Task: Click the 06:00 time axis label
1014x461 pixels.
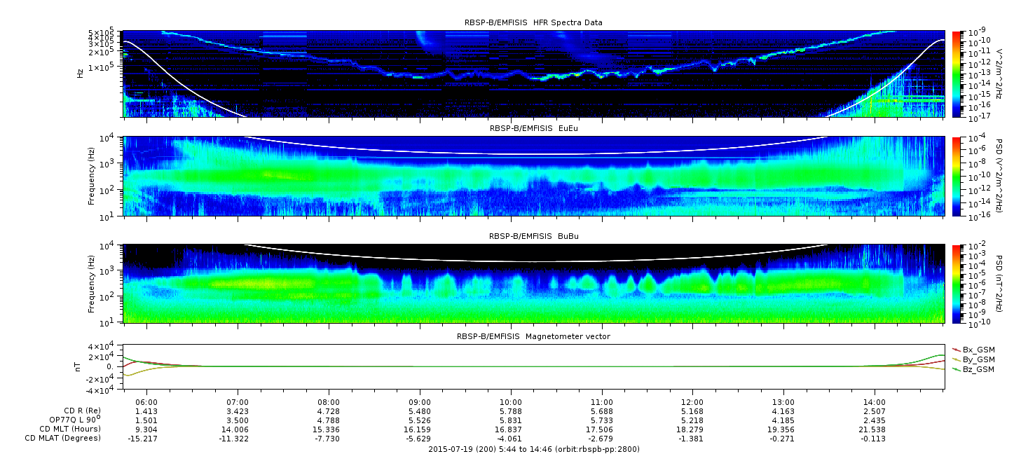Action: 146,403
